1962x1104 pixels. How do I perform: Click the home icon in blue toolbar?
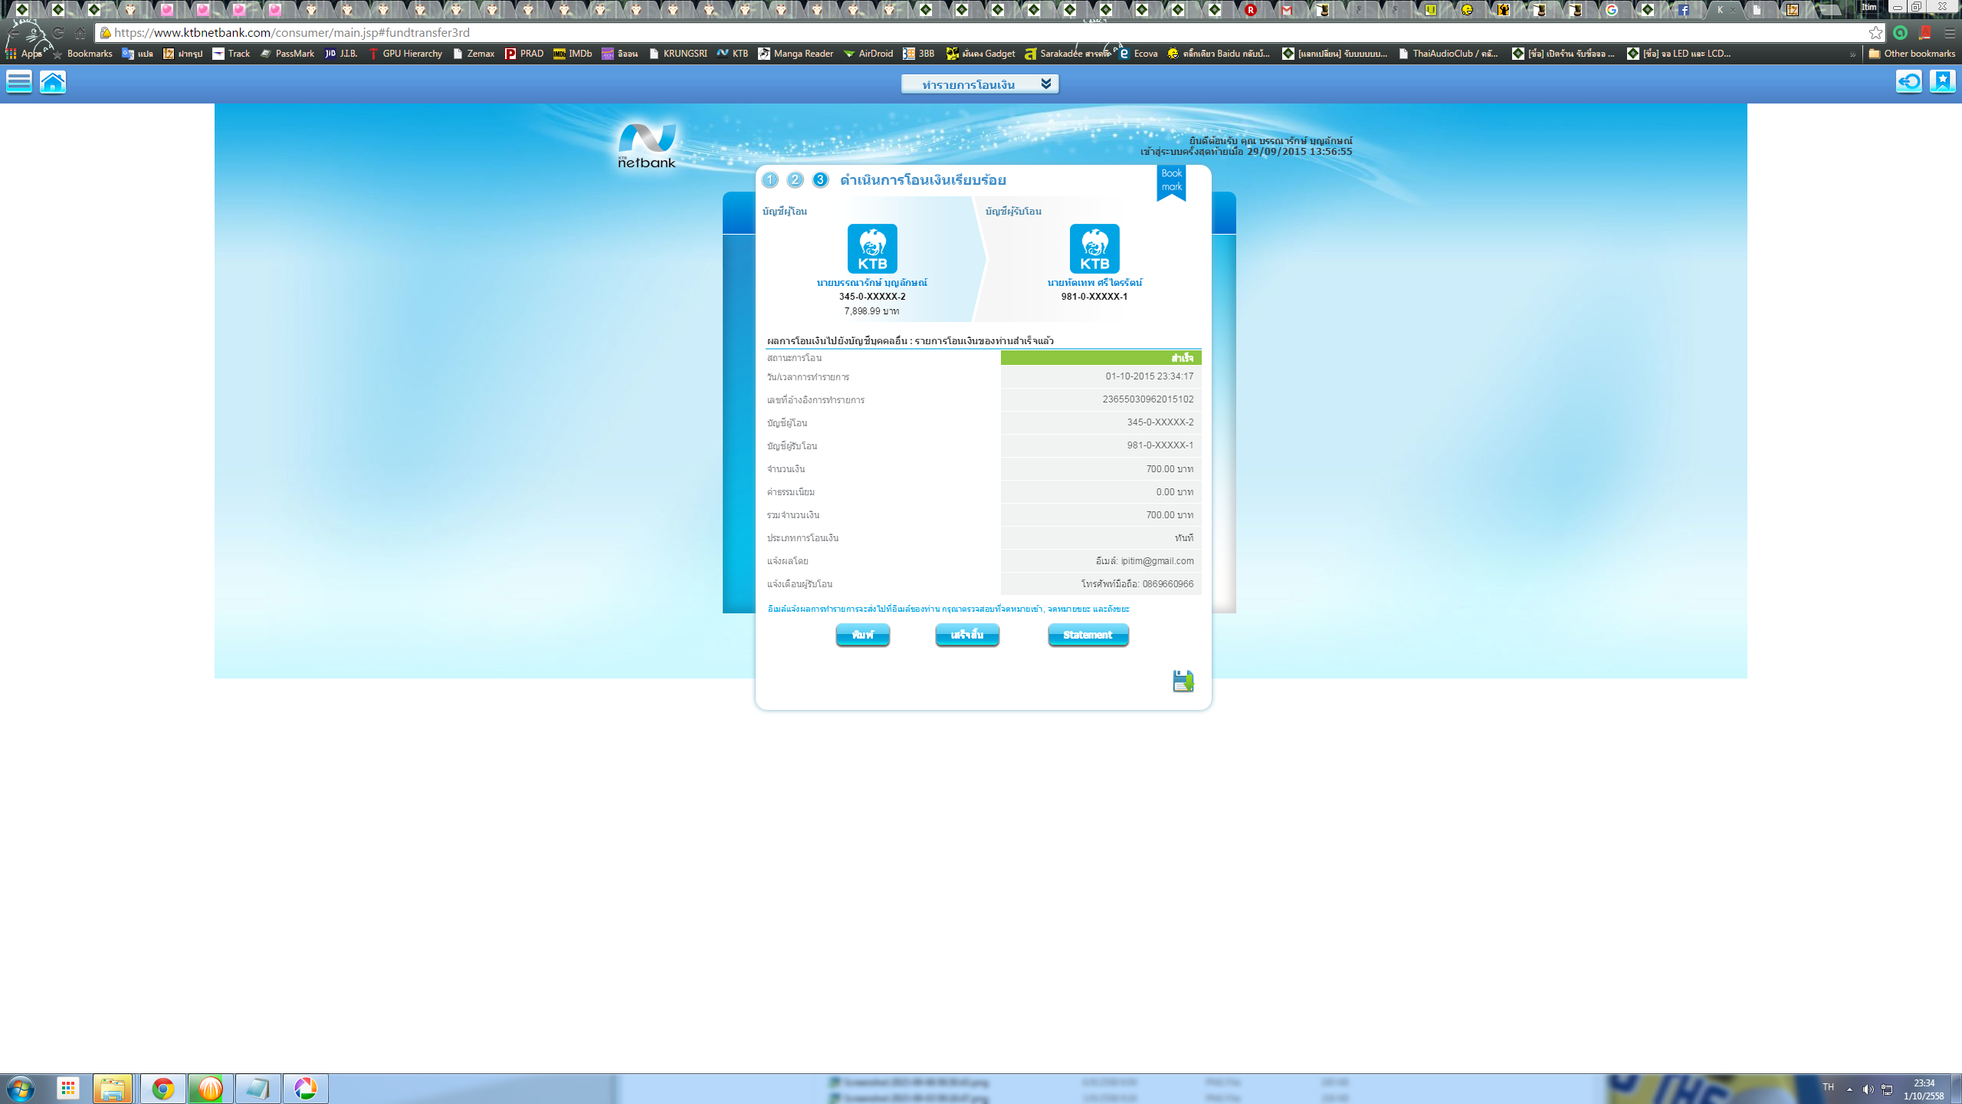[53, 81]
